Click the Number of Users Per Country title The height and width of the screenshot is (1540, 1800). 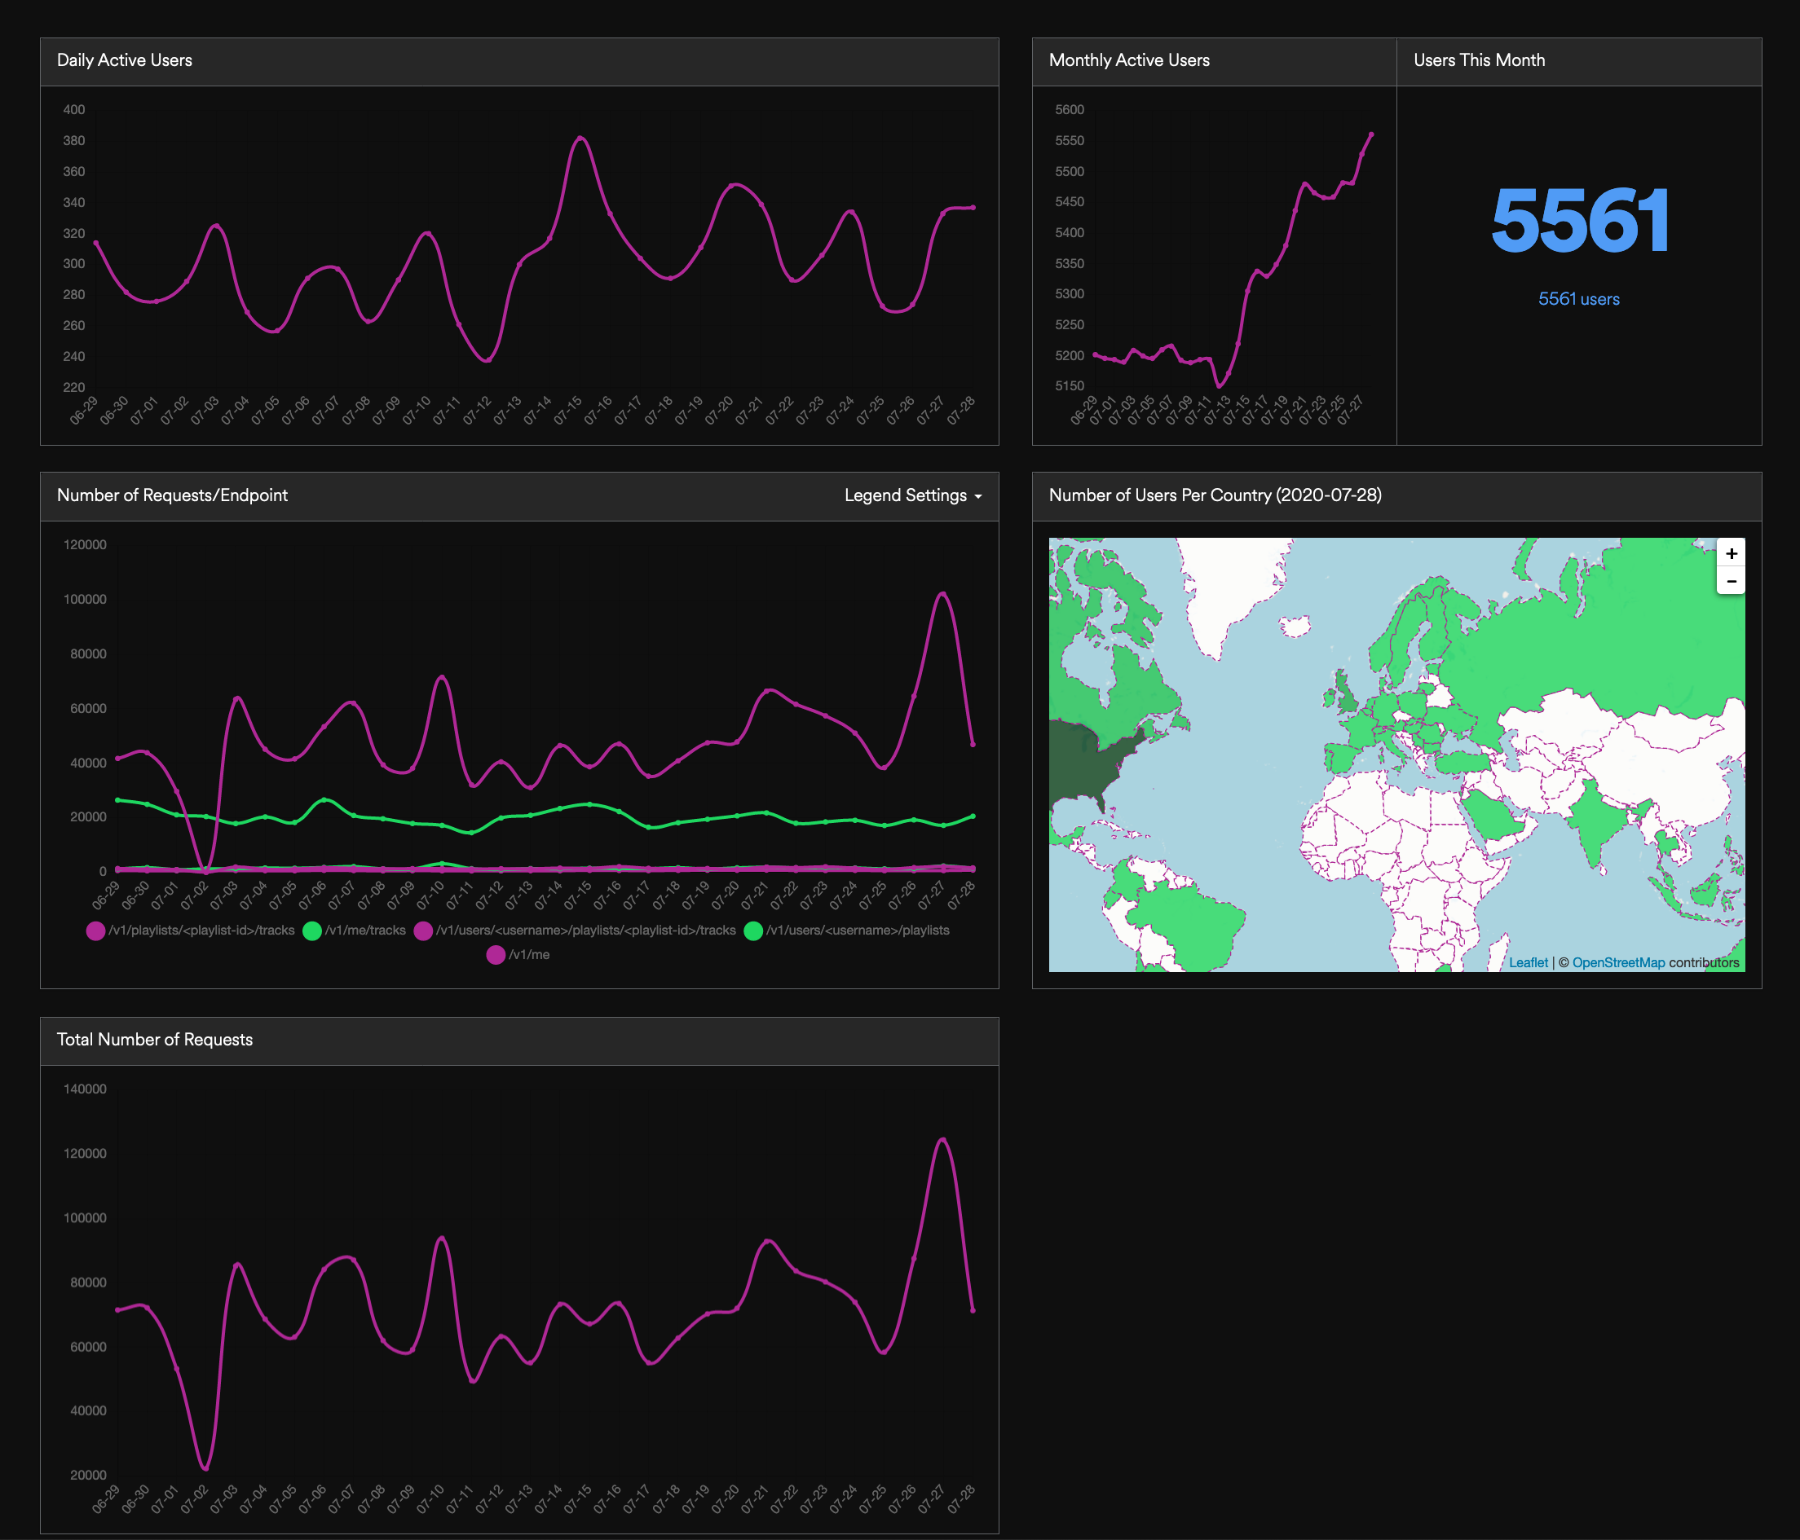(x=1215, y=495)
